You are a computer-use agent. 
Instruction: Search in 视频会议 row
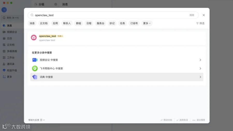point(117,60)
